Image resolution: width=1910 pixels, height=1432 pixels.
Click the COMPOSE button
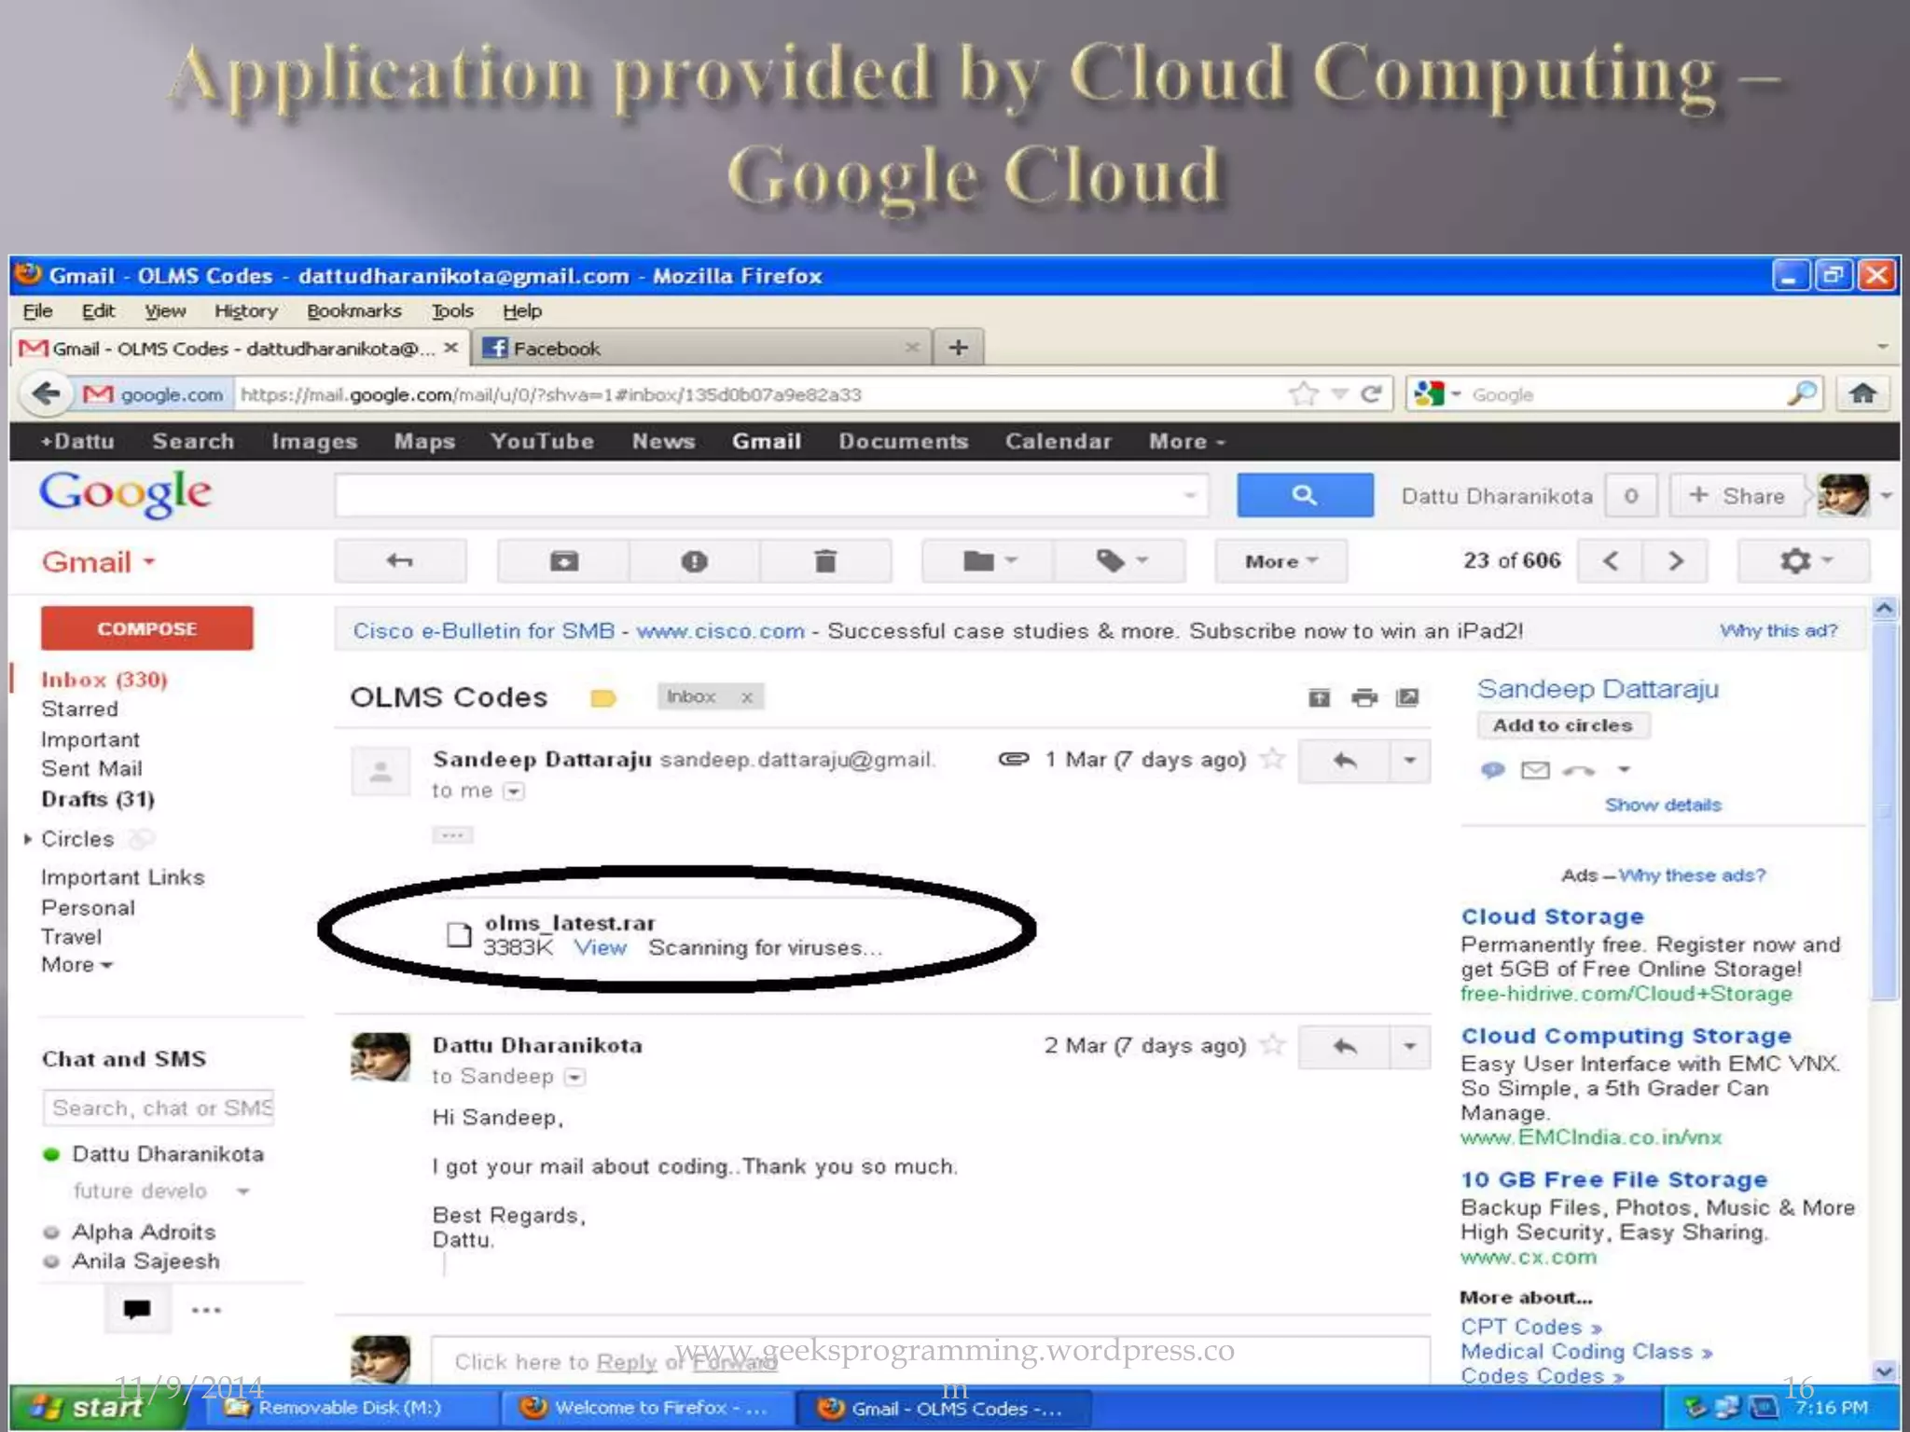146,628
